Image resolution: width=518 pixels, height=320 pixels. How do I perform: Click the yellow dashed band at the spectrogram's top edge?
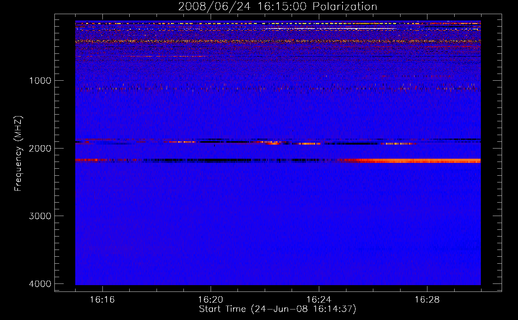click(278, 23)
